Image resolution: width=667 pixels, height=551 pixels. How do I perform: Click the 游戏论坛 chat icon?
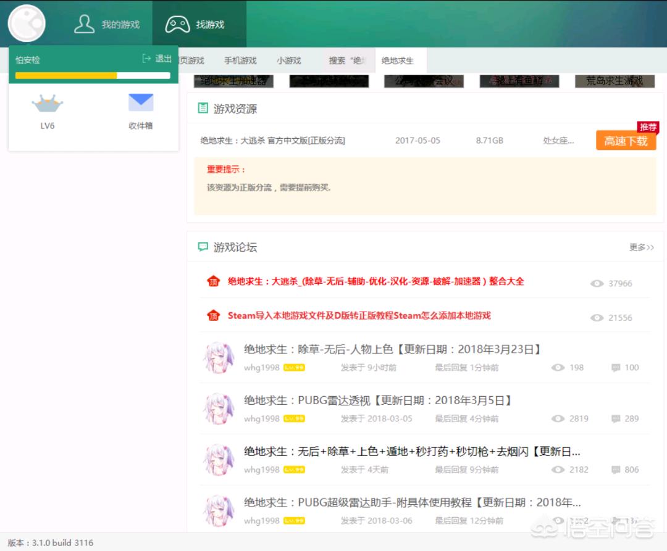click(x=203, y=246)
